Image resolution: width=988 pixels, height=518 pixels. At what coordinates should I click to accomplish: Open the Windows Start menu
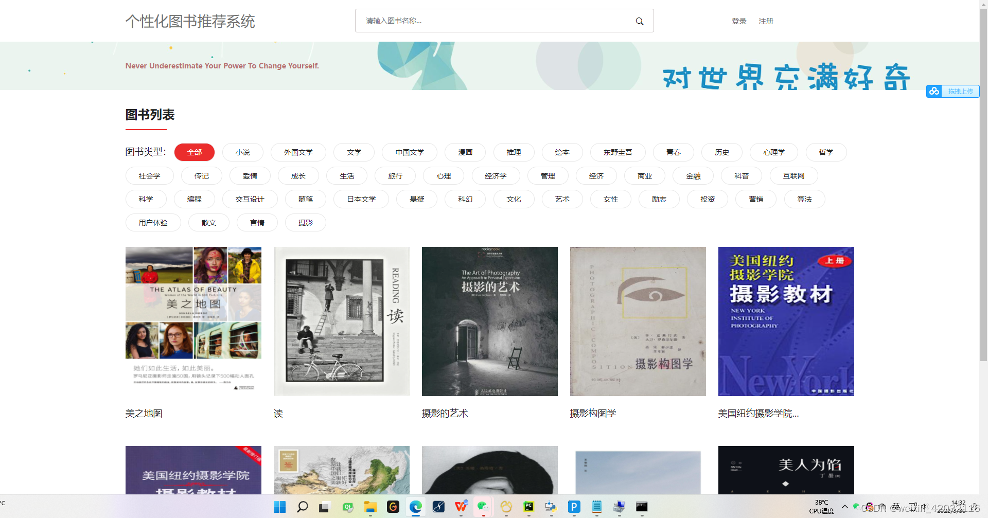279,507
